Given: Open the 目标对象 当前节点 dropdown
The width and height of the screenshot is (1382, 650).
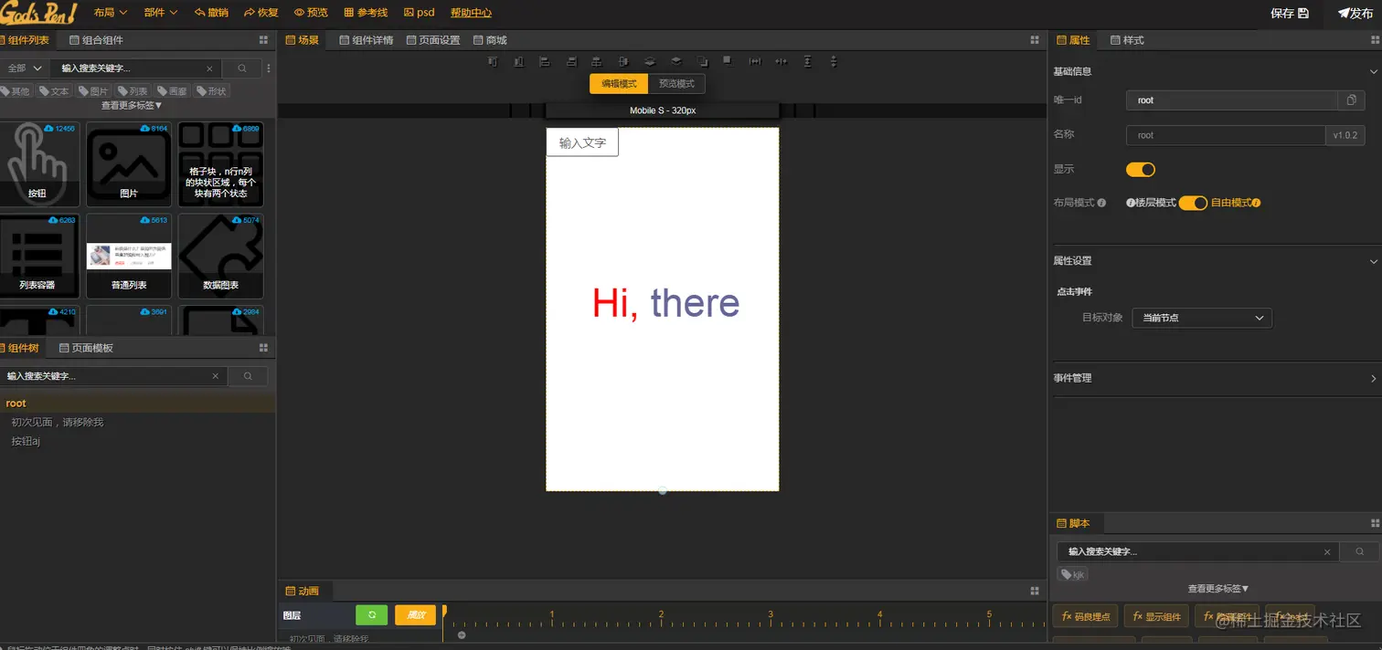Looking at the screenshot, I should point(1202,318).
